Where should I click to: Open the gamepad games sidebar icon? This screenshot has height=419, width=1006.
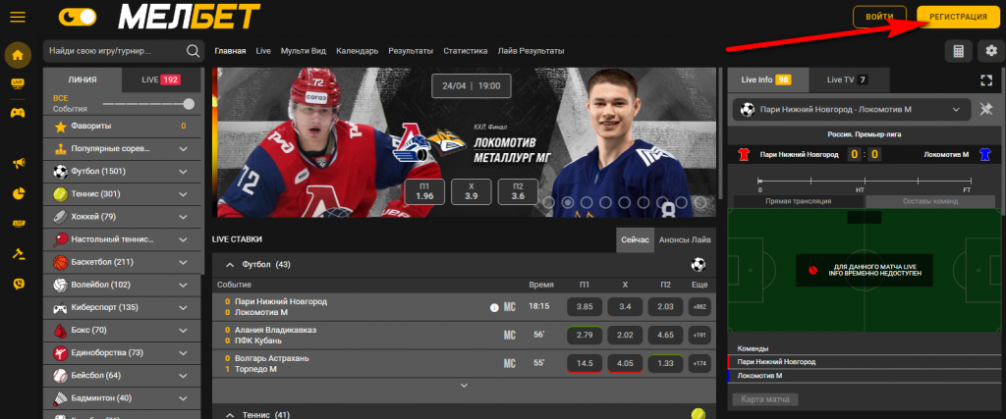(x=18, y=113)
